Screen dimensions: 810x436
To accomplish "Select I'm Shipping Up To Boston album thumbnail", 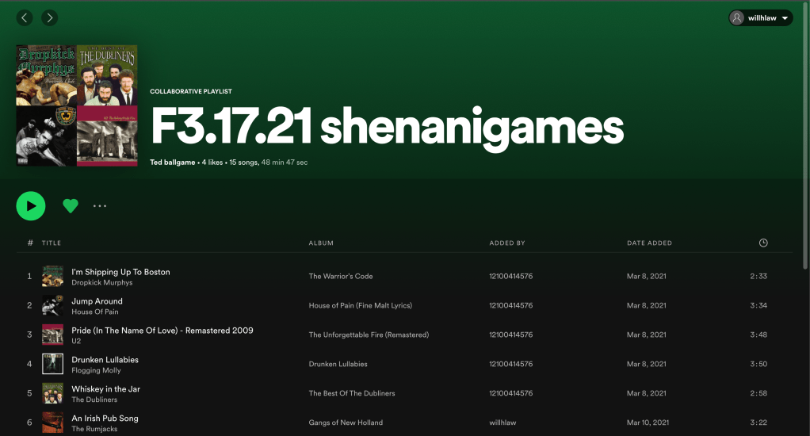I will coord(53,277).
